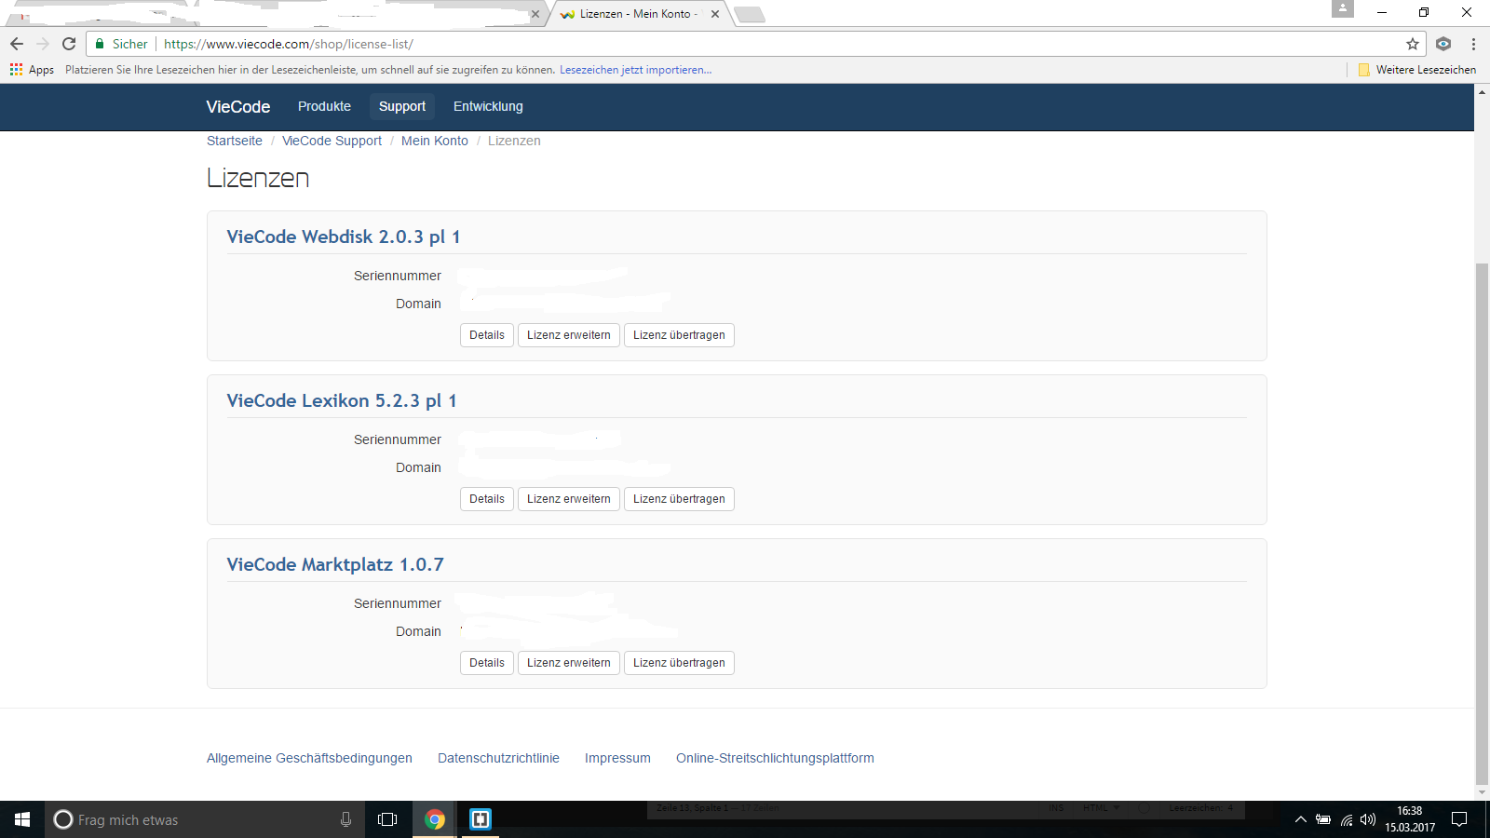Bookmark this page with the star icon
1490x838 pixels.
coord(1413,44)
